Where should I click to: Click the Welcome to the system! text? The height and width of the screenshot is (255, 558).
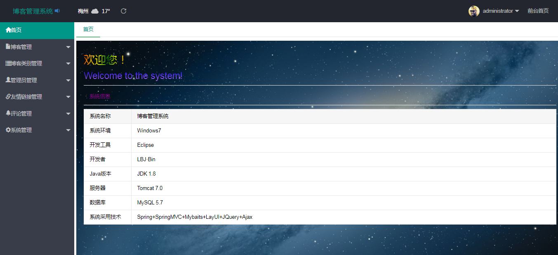pos(133,76)
